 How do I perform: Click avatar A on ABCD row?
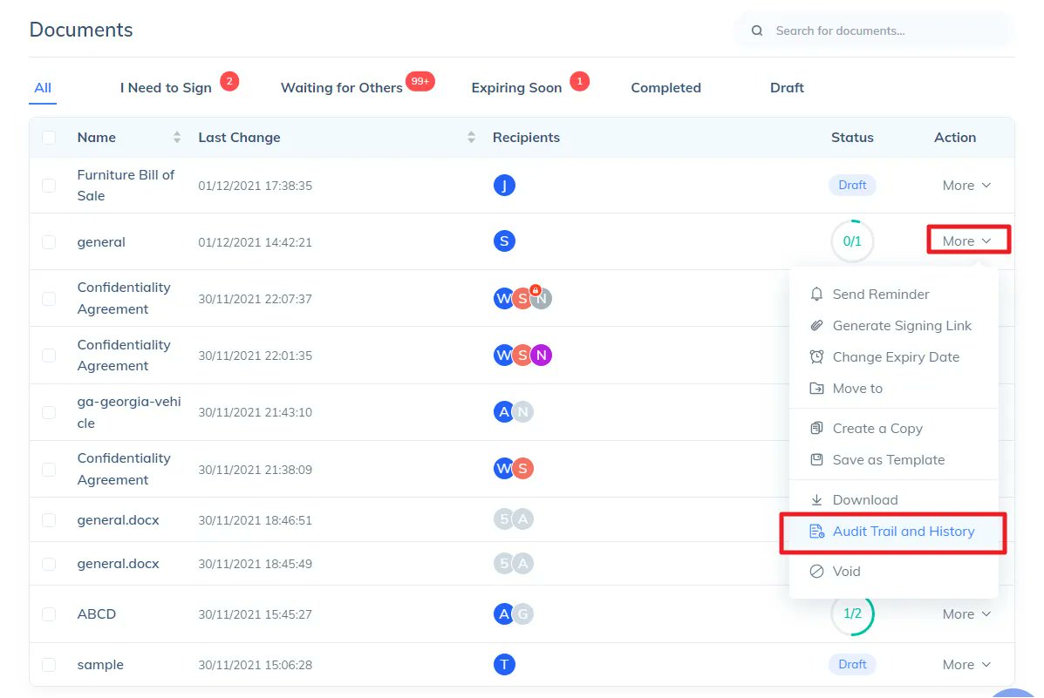tap(504, 613)
